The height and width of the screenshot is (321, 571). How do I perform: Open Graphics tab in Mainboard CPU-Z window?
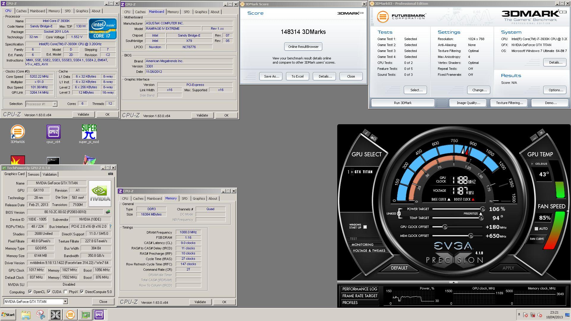tap(201, 12)
